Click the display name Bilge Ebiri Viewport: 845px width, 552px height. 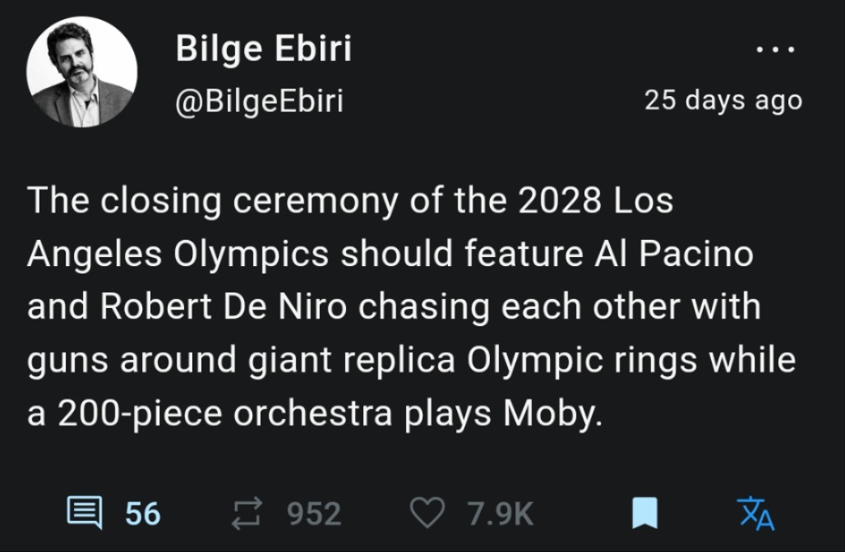(263, 49)
